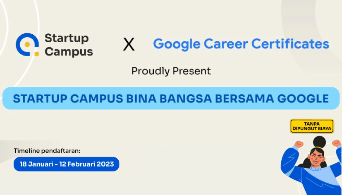Click the word Startup in the logo wordmark
This screenshot has width=342, height=195.
point(67,38)
